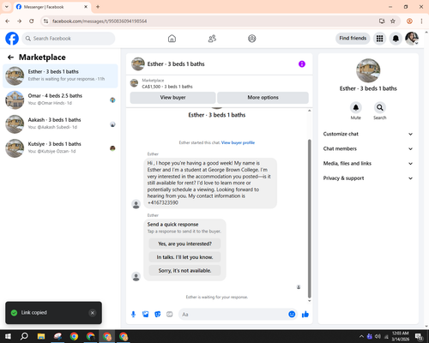Click the More options button
The width and height of the screenshot is (429, 343).
(x=263, y=98)
